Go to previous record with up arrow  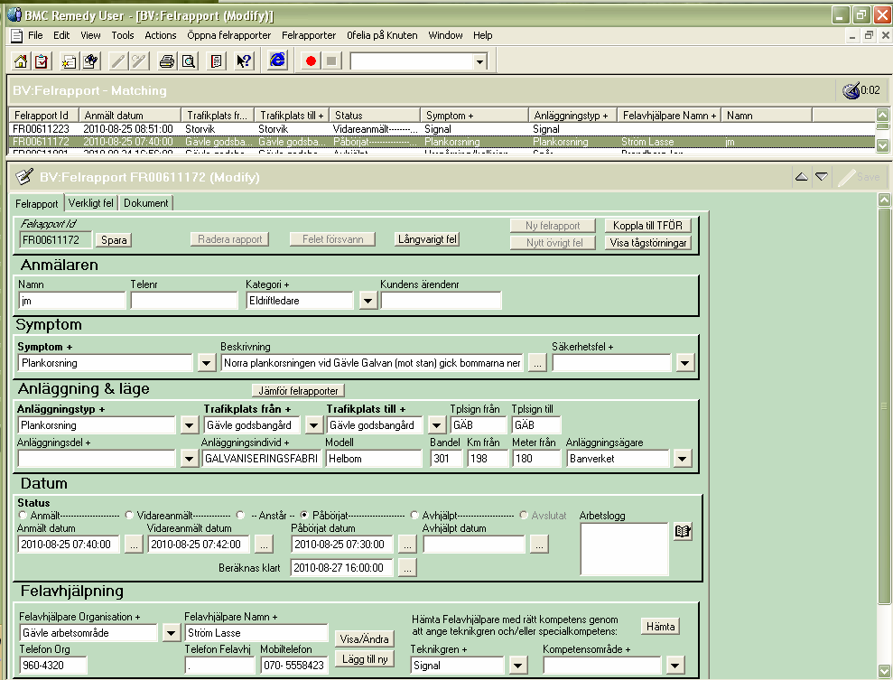click(x=801, y=177)
